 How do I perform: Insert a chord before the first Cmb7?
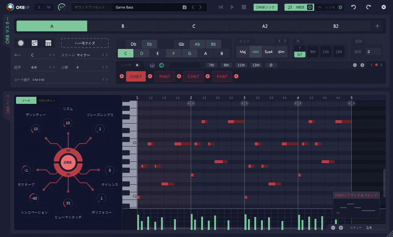[x=122, y=76]
